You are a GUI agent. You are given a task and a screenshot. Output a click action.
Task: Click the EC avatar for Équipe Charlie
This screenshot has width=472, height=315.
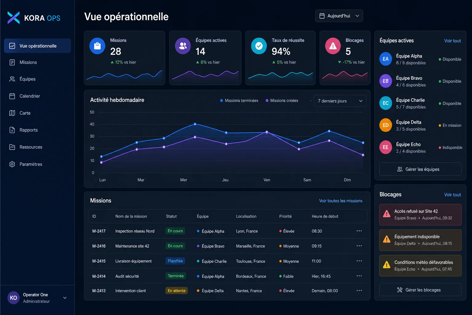[x=386, y=103]
